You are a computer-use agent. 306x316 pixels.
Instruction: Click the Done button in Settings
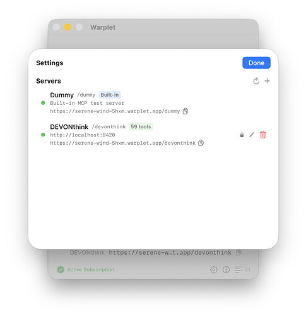point(256,63)
